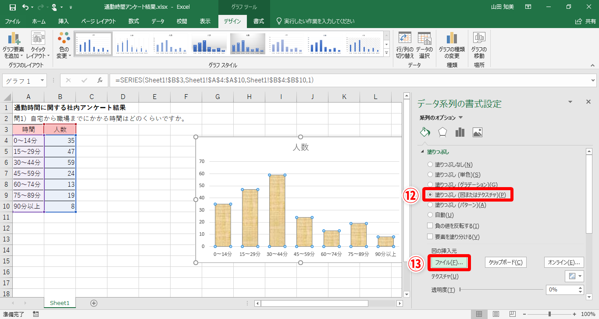Switch to Page Break Preview in status bar
This screenshot has width=599, height=319.
coord(512,314)
